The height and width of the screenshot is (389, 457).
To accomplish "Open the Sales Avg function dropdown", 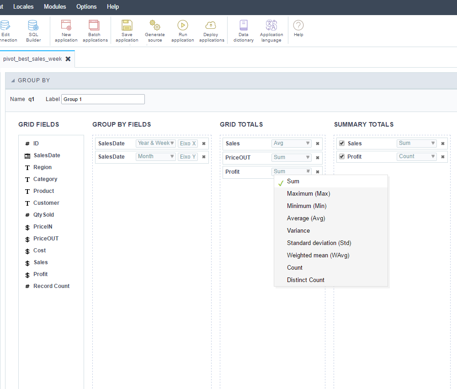I will 291,144.
